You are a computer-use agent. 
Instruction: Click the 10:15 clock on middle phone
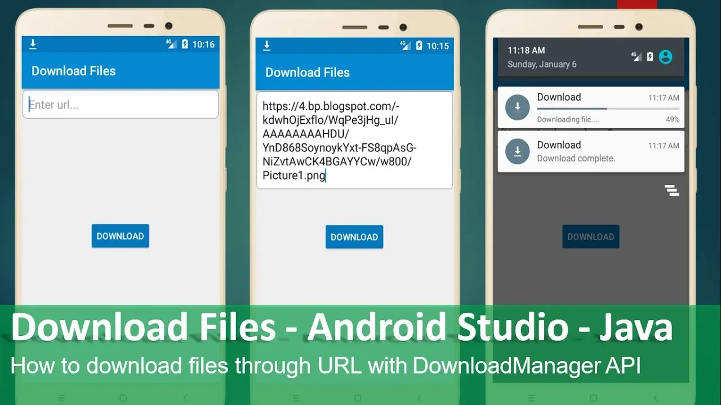(x=438, y=46)
